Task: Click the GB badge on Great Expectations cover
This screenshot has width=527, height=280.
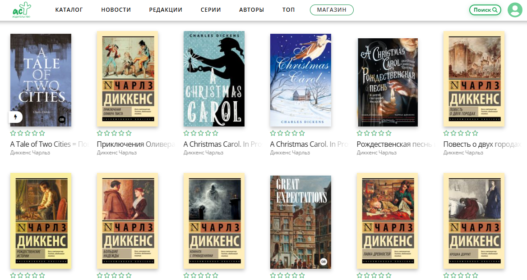Action: coord(324,262)
